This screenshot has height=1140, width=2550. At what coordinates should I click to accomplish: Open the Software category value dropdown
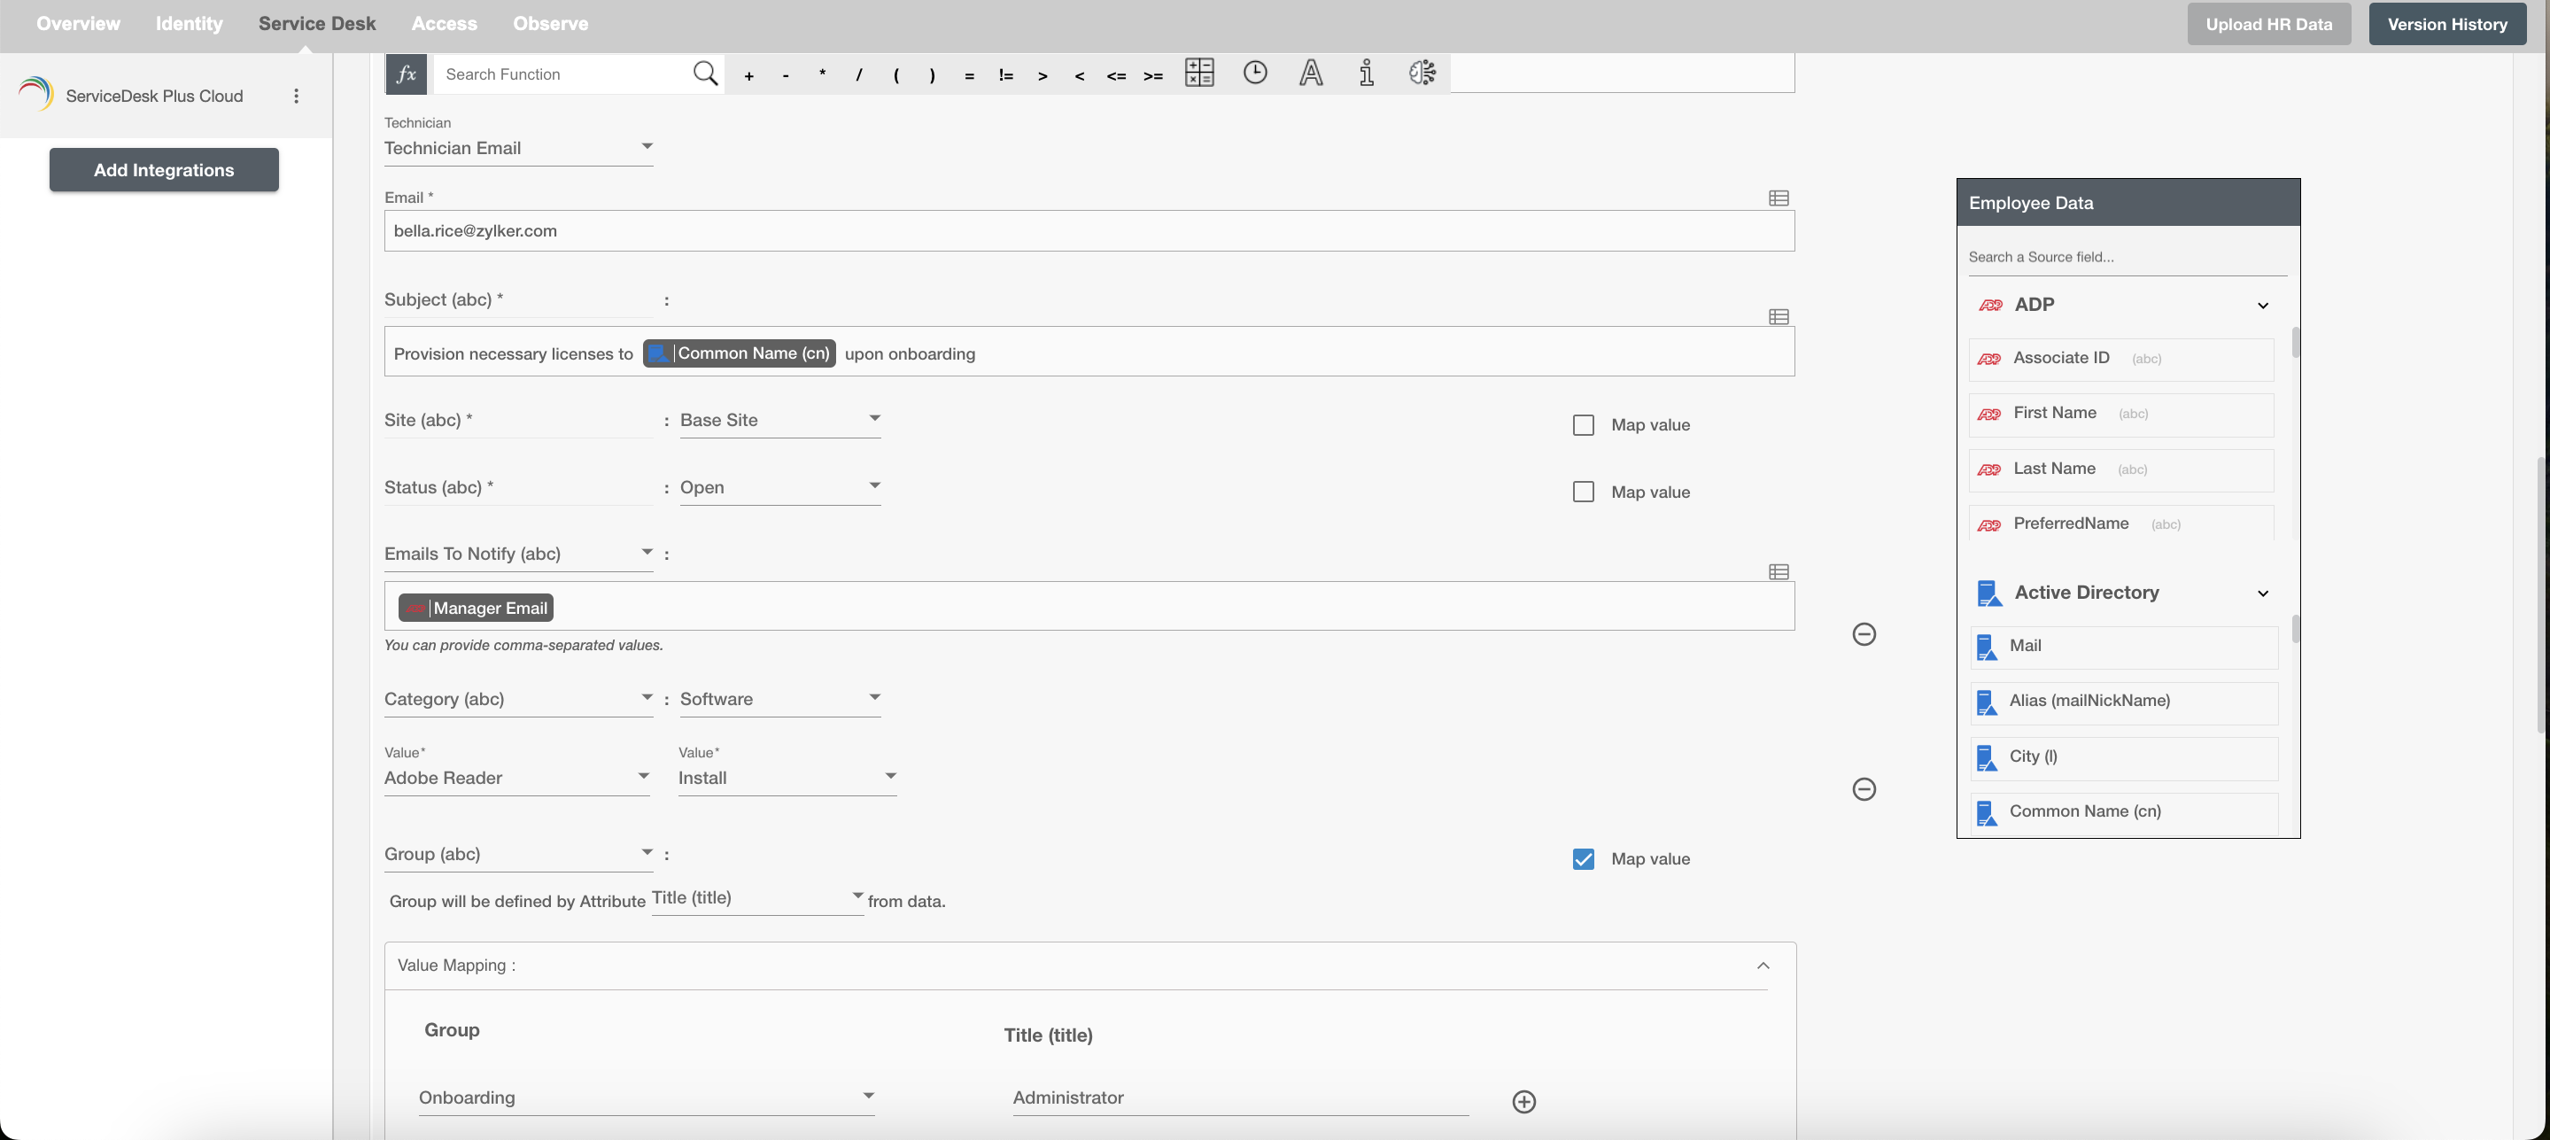(780, 700)
